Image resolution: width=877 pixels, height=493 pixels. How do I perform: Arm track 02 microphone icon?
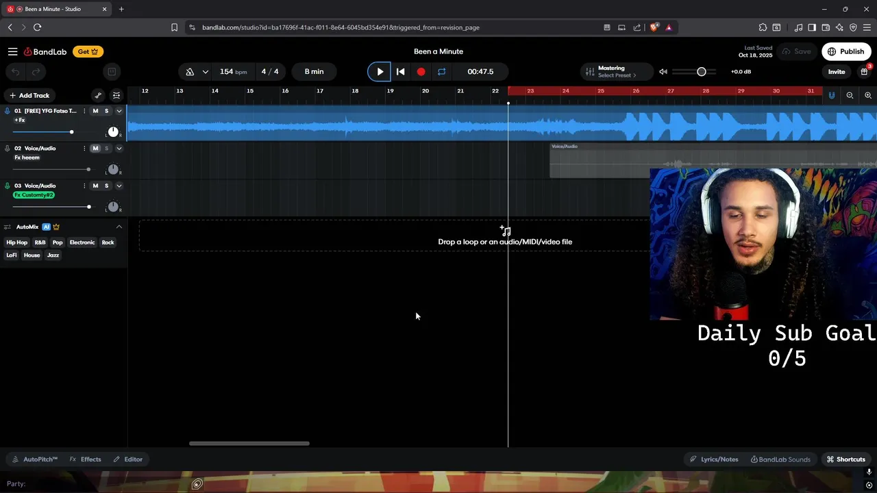coord(8,149)
